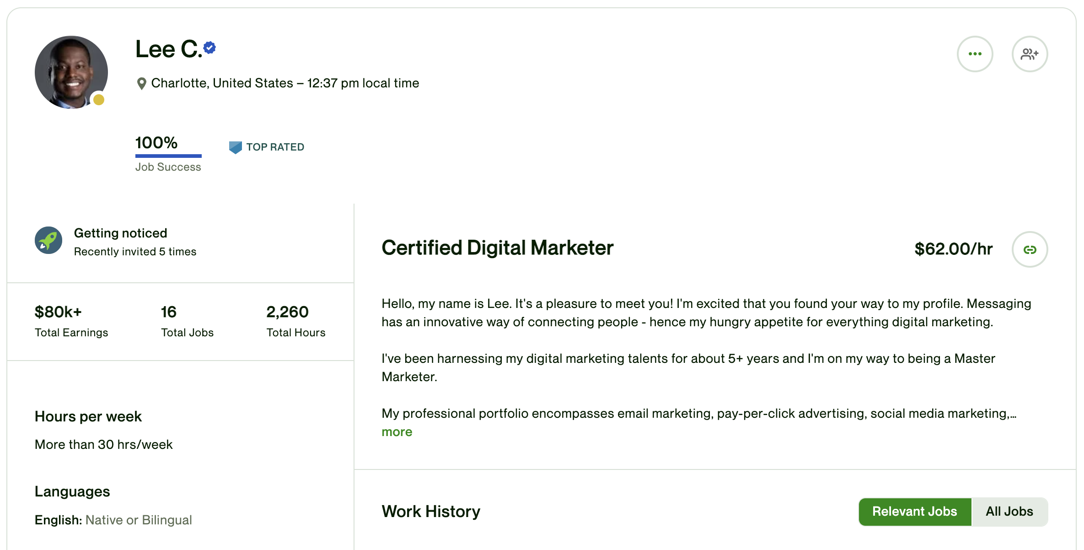
Task: Click the Certified Digital Marketer title
Action: 497,248
